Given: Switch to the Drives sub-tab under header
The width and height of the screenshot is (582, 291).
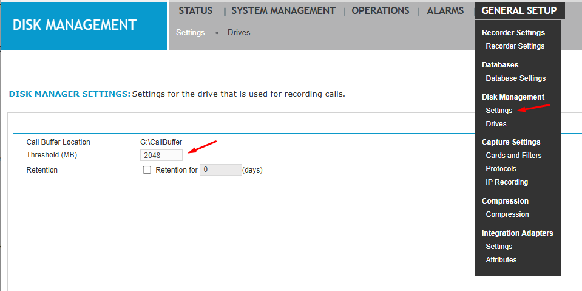Looking at the screenshot, I should [239, 33].
